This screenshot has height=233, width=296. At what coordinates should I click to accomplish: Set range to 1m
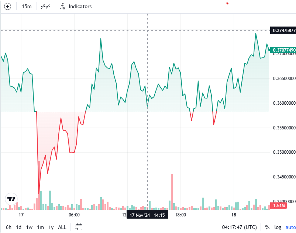pos(40,227)
